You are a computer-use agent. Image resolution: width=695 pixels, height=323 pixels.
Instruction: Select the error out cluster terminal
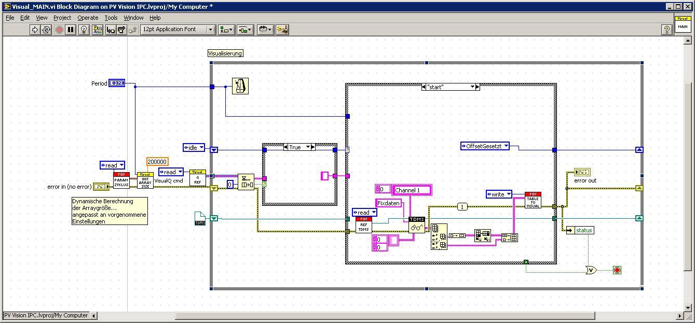(x=582, y=172)
